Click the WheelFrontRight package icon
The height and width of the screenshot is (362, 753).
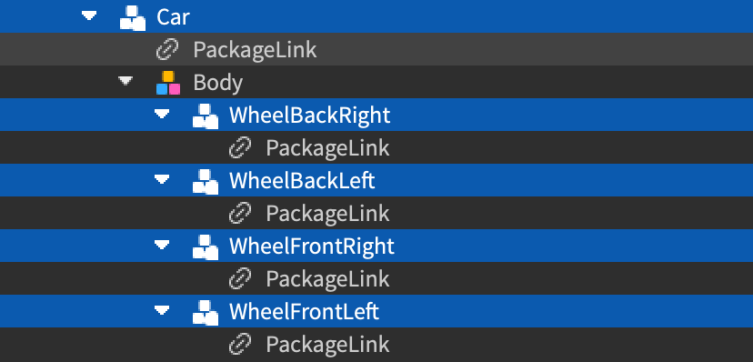coord(206,246)
